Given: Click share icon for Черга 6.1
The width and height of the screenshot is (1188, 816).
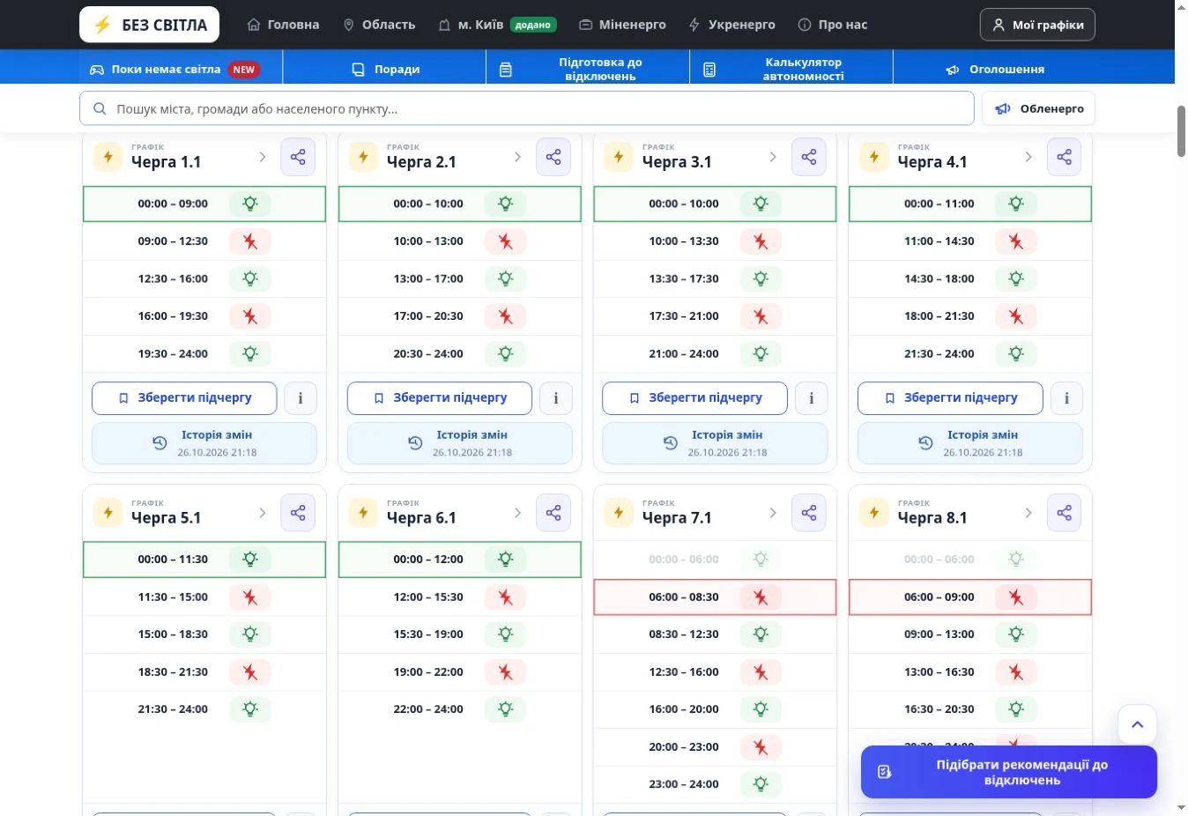Looking at the screenshot, I should [553, 513].
